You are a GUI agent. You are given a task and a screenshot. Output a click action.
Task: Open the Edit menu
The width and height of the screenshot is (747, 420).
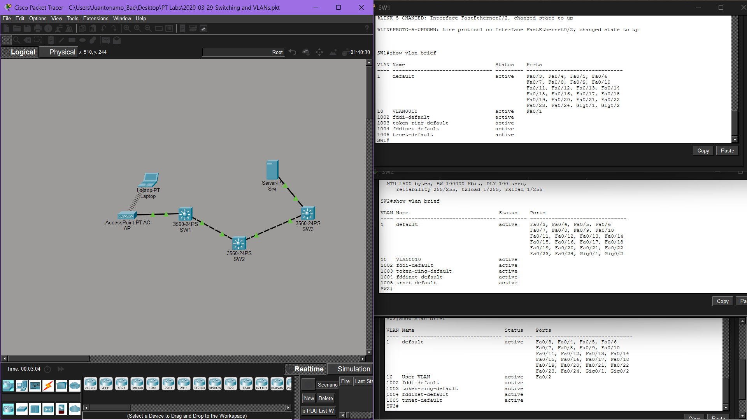(20, 18)
